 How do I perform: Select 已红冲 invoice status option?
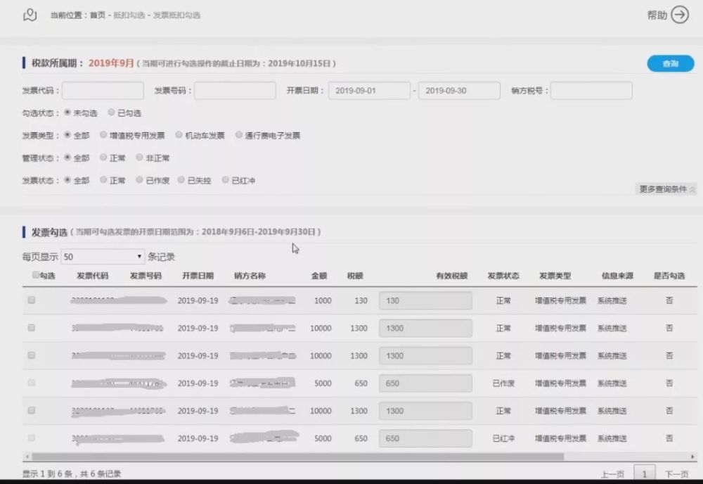tap(225, 180)
